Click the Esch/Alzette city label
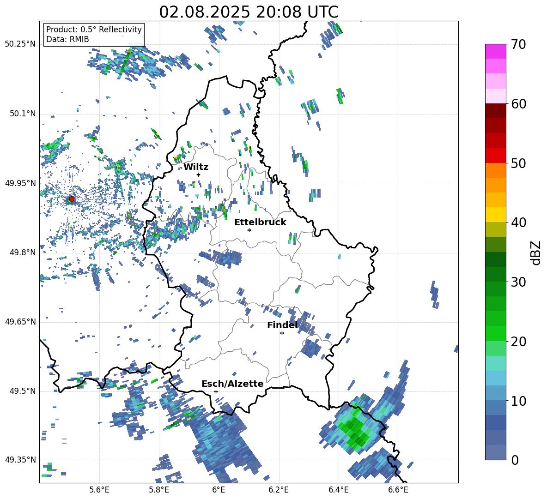 click(232, 384)
